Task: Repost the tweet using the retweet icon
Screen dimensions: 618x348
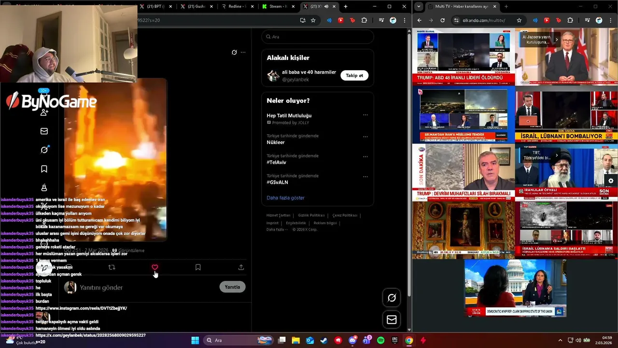Action: click(112, 267)
